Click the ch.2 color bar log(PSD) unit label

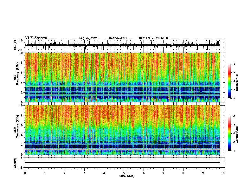click(x=237, y=135)
